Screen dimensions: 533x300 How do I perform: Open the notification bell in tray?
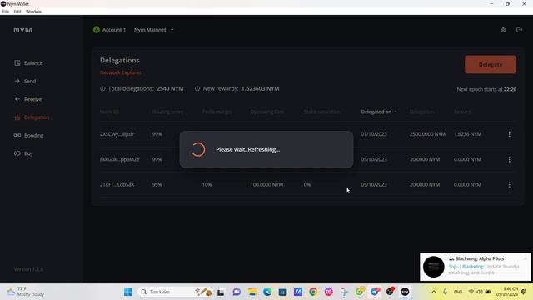point(524,292)
